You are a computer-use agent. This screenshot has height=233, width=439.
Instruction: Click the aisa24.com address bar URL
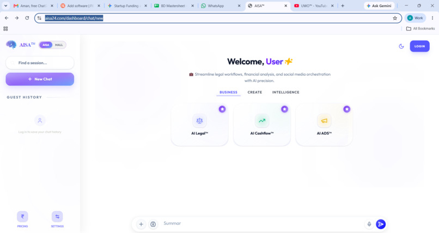click(74, 18)
